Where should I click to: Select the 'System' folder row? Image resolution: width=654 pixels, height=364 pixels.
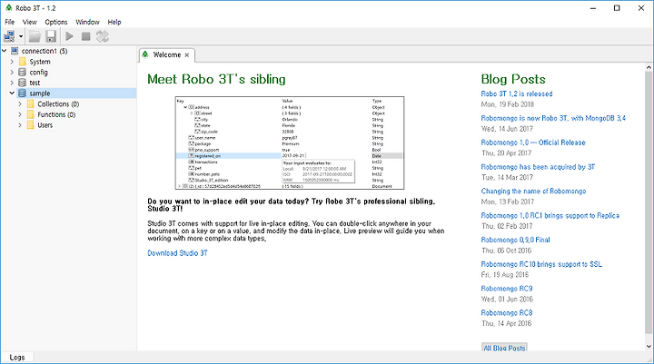point(40,62)
